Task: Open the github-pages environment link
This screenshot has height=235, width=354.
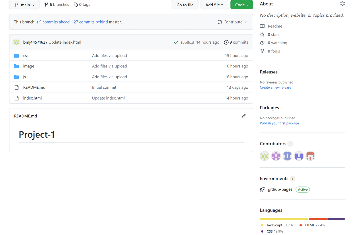Action: pos(280,189)
